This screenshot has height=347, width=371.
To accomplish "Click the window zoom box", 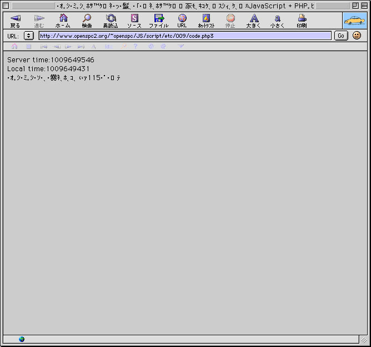I will tap(355, 6).
